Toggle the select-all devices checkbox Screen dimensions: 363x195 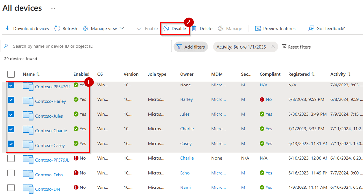(11, 74)
